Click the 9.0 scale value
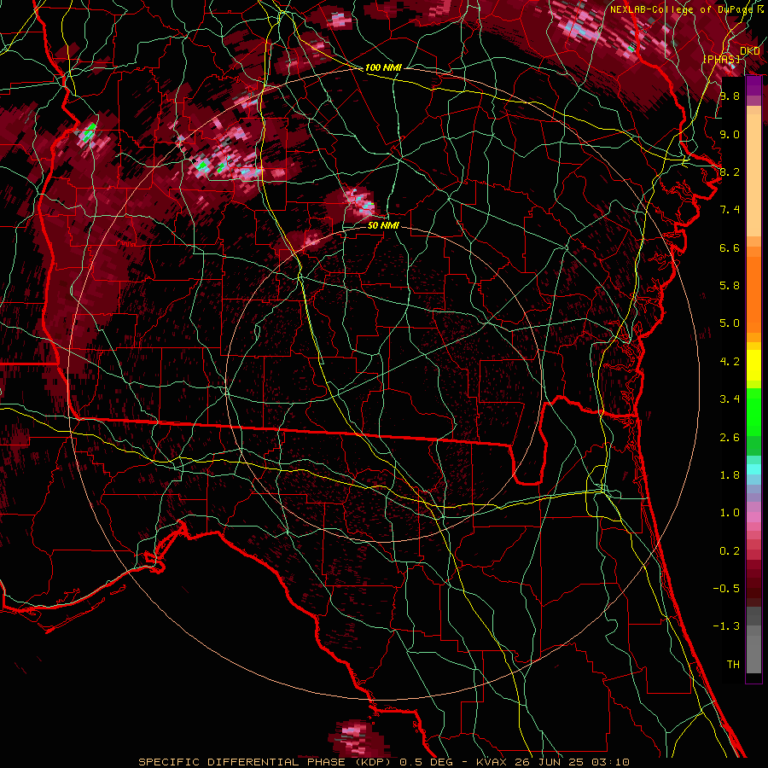This screenshot has width=768, height=768. click(x=730, y=134)
